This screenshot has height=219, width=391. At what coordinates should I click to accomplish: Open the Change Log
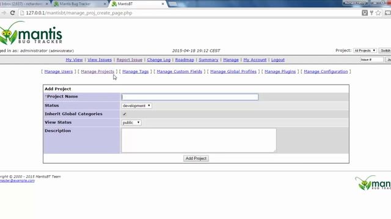click(159, 60)
